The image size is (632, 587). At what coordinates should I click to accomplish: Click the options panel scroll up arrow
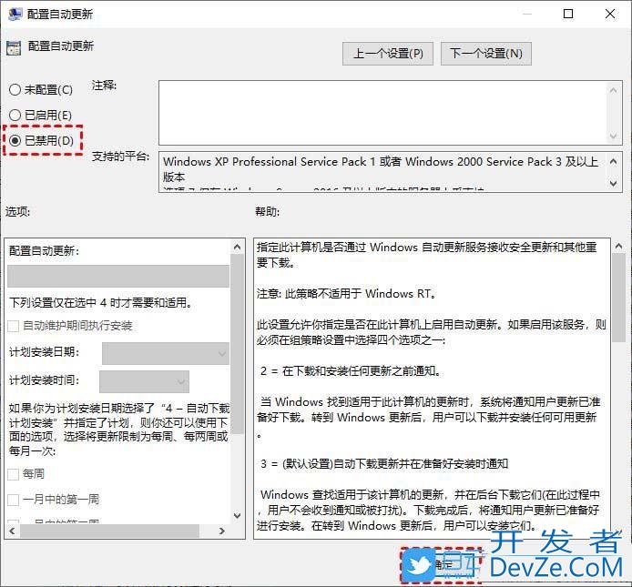(x=237, y=247)
